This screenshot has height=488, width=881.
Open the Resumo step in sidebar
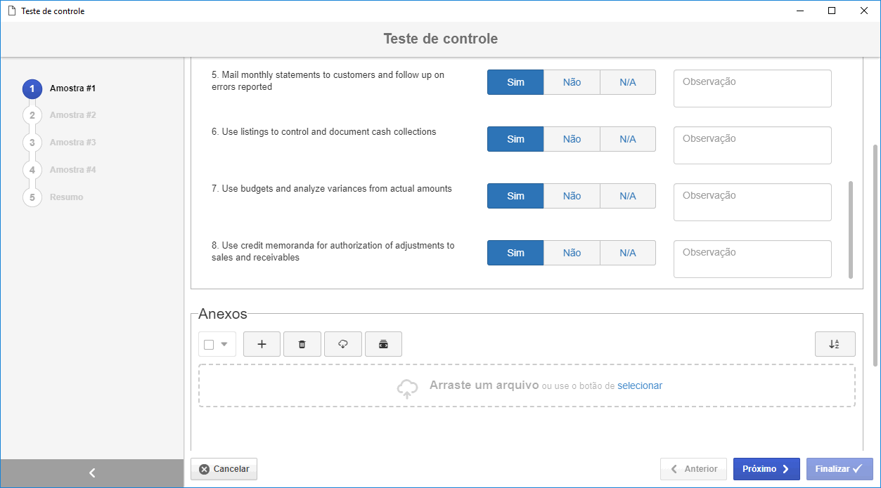(x=66, y=197)
